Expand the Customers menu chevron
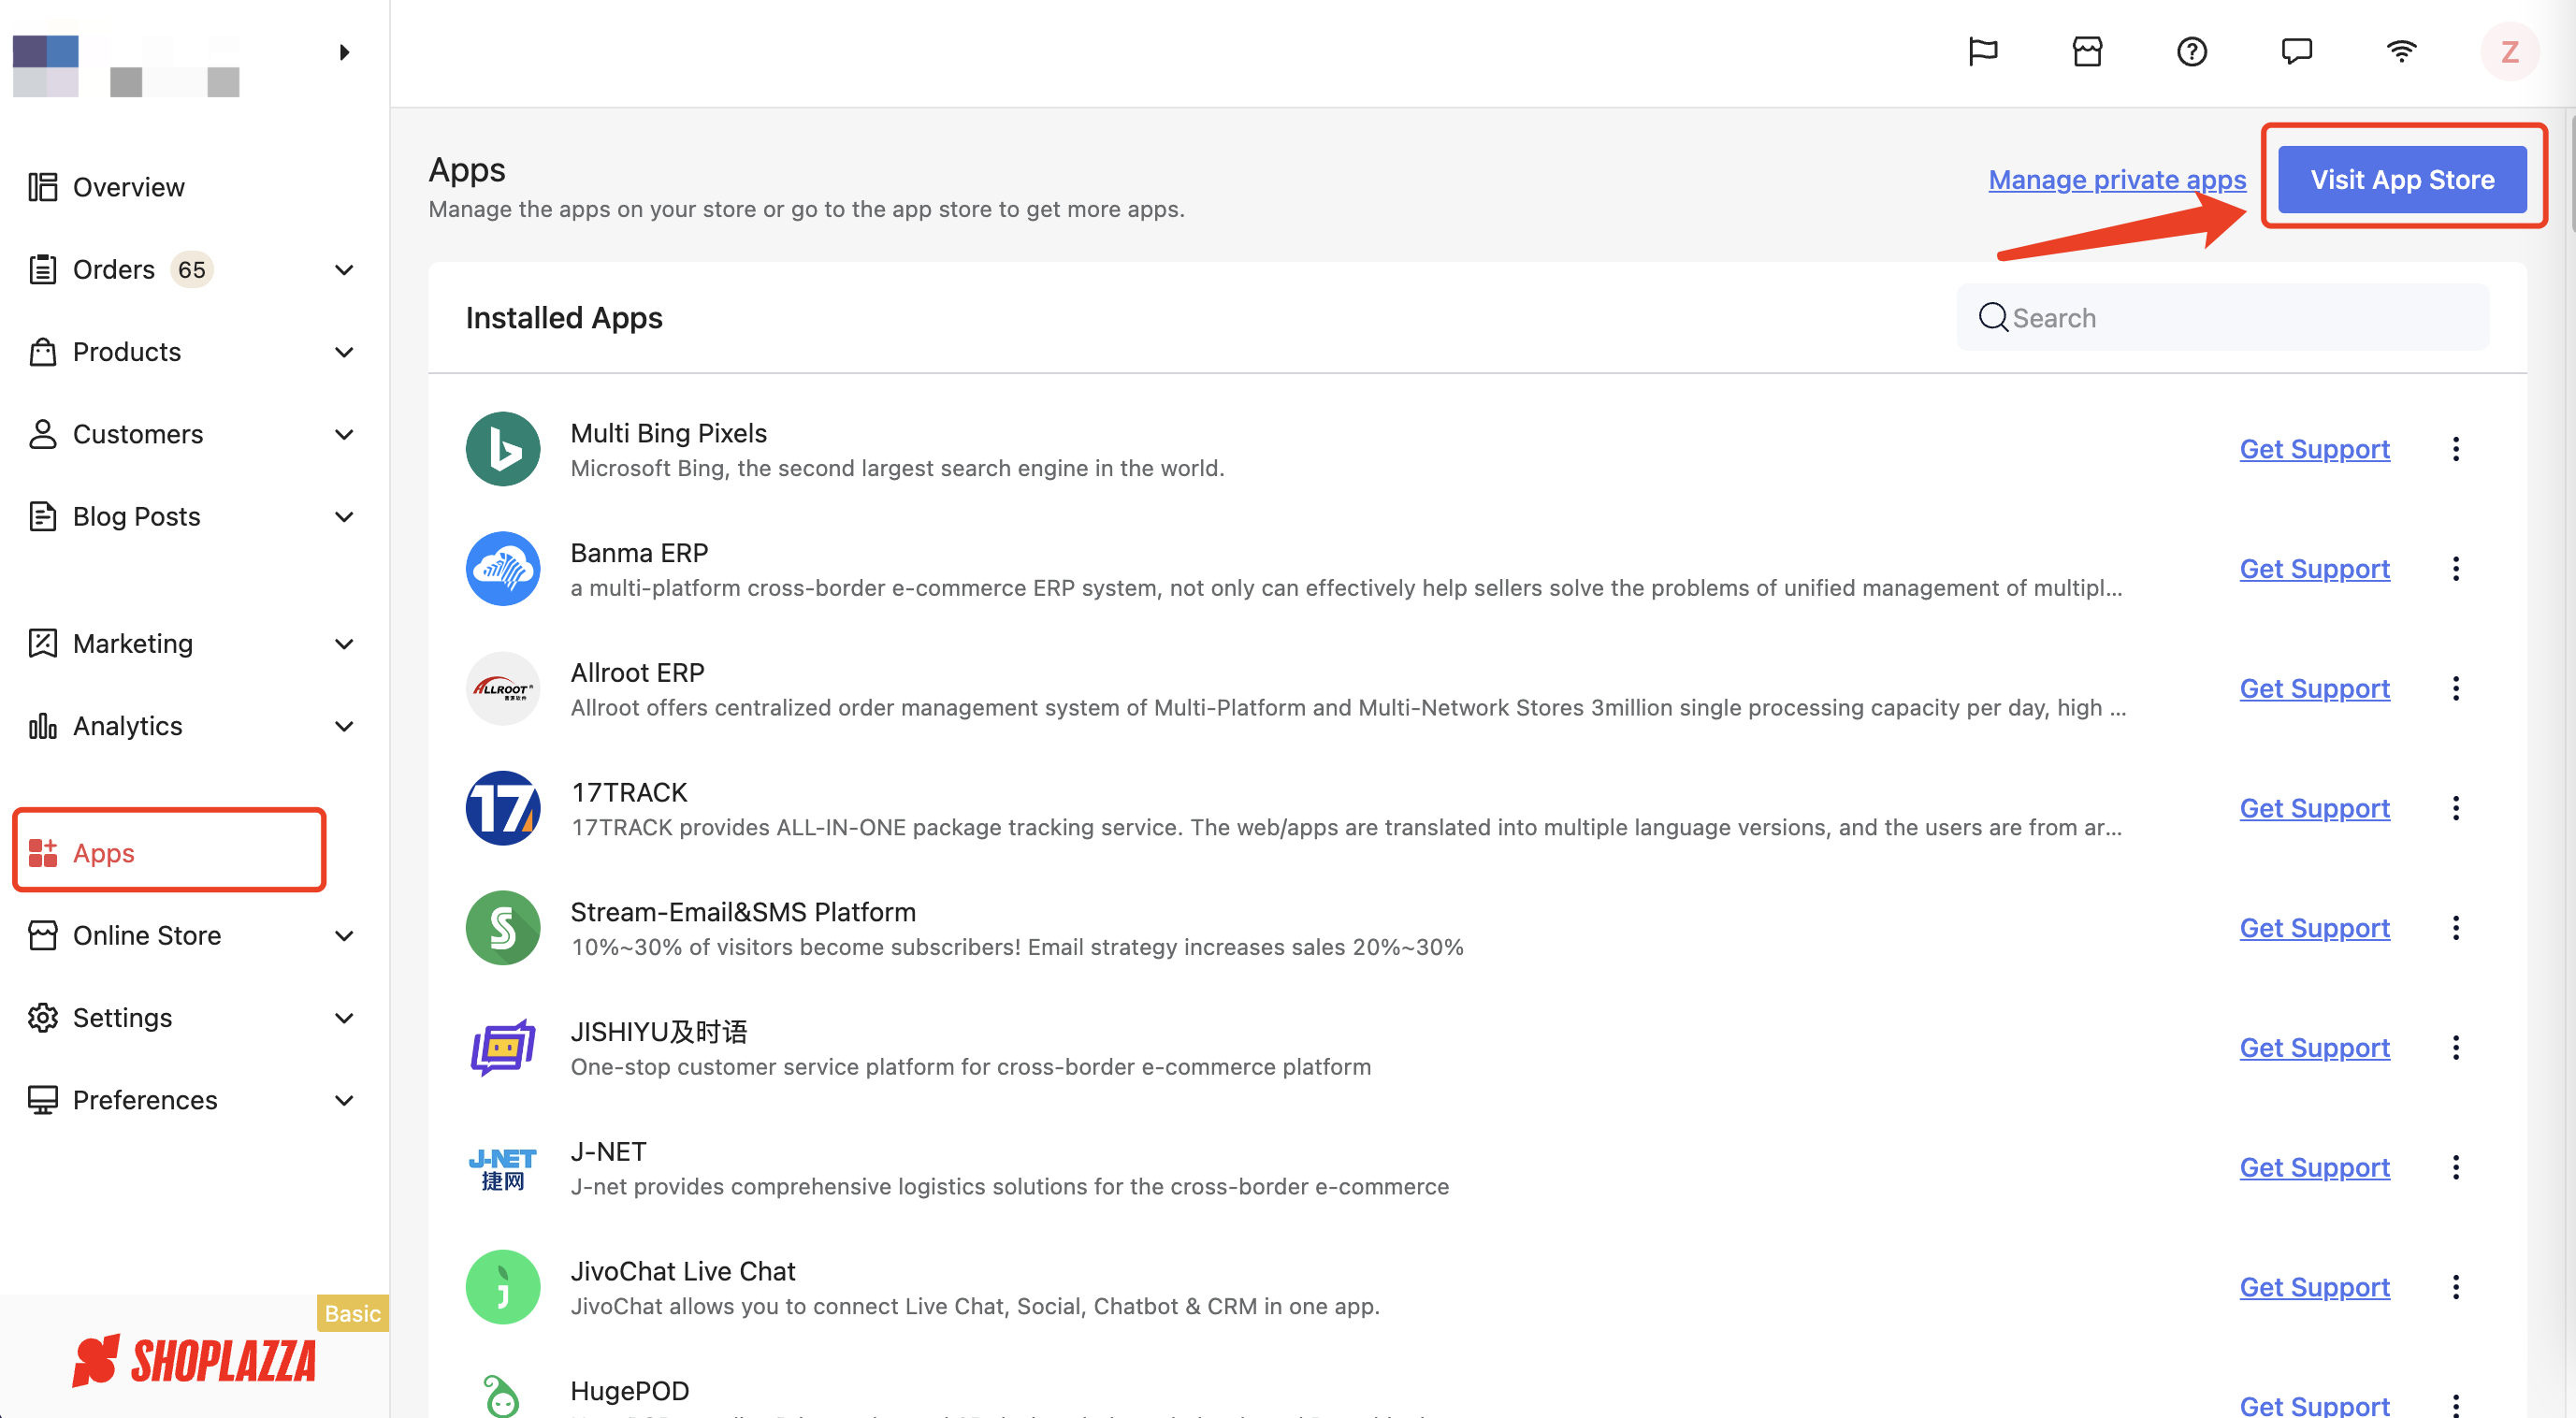Screen dimensions: 2576x1418 pyautogui.click(x=344, y=434)
